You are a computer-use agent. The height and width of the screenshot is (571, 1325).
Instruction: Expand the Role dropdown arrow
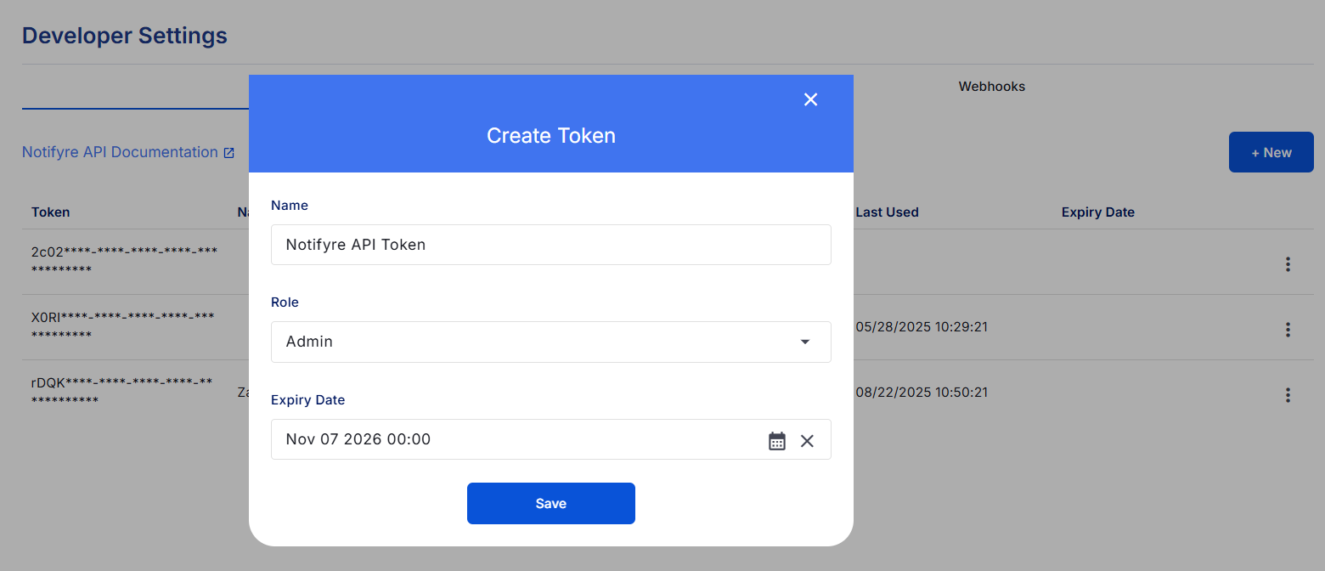804,342
